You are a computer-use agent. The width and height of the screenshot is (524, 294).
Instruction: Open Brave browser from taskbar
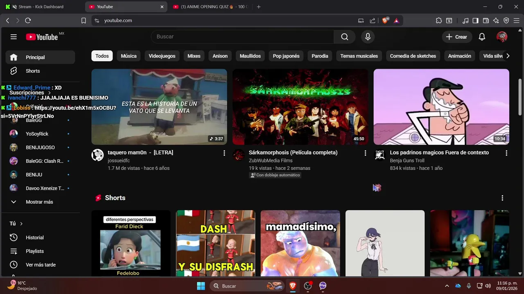point(293,286)
